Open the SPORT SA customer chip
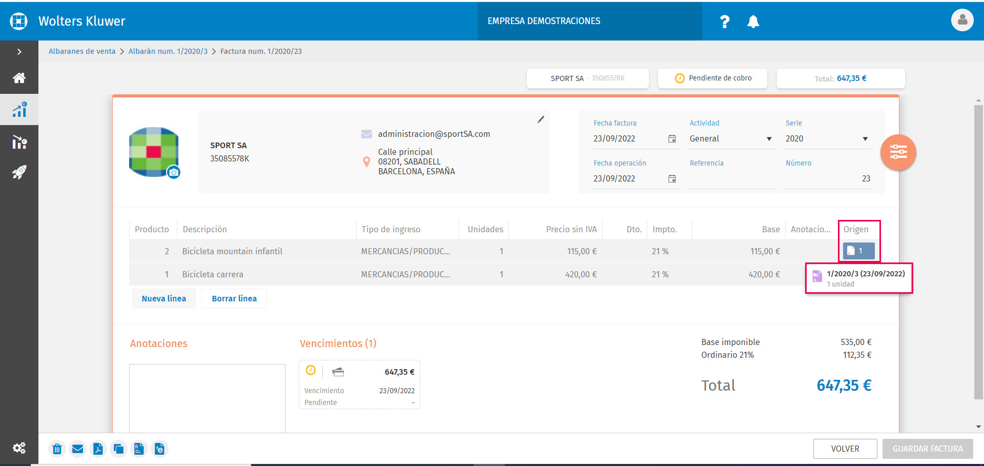Image resolution: width=984 pixels, height=466 pixels. [x=588, y=78]
